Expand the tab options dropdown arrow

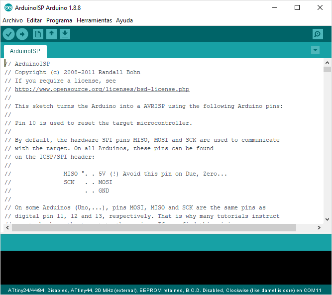(x=315, y=50)
